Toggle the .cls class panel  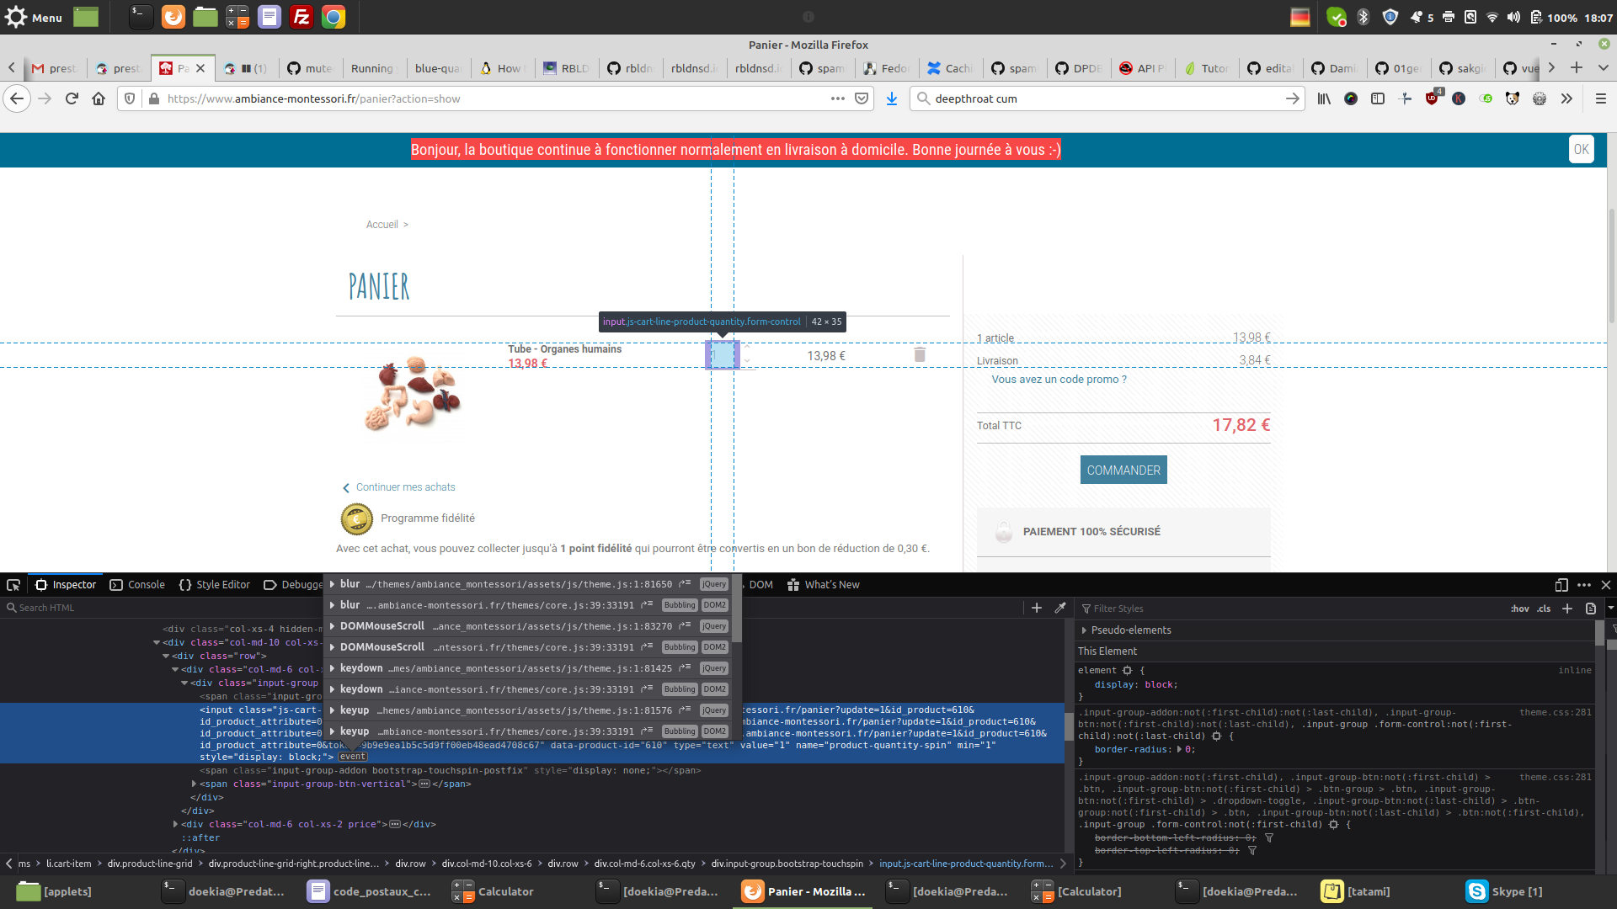click(1544, 609)
